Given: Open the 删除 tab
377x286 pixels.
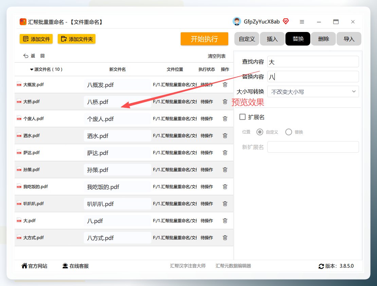Looking at the screenshot, I should click(x=323, y=39).
